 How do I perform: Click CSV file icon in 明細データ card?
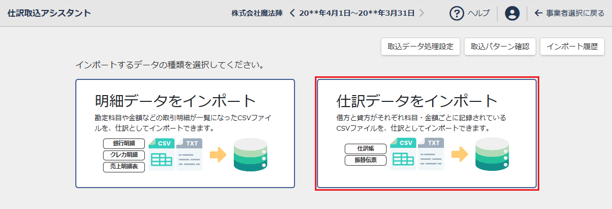pyautogui.click(x=161, y=154)
